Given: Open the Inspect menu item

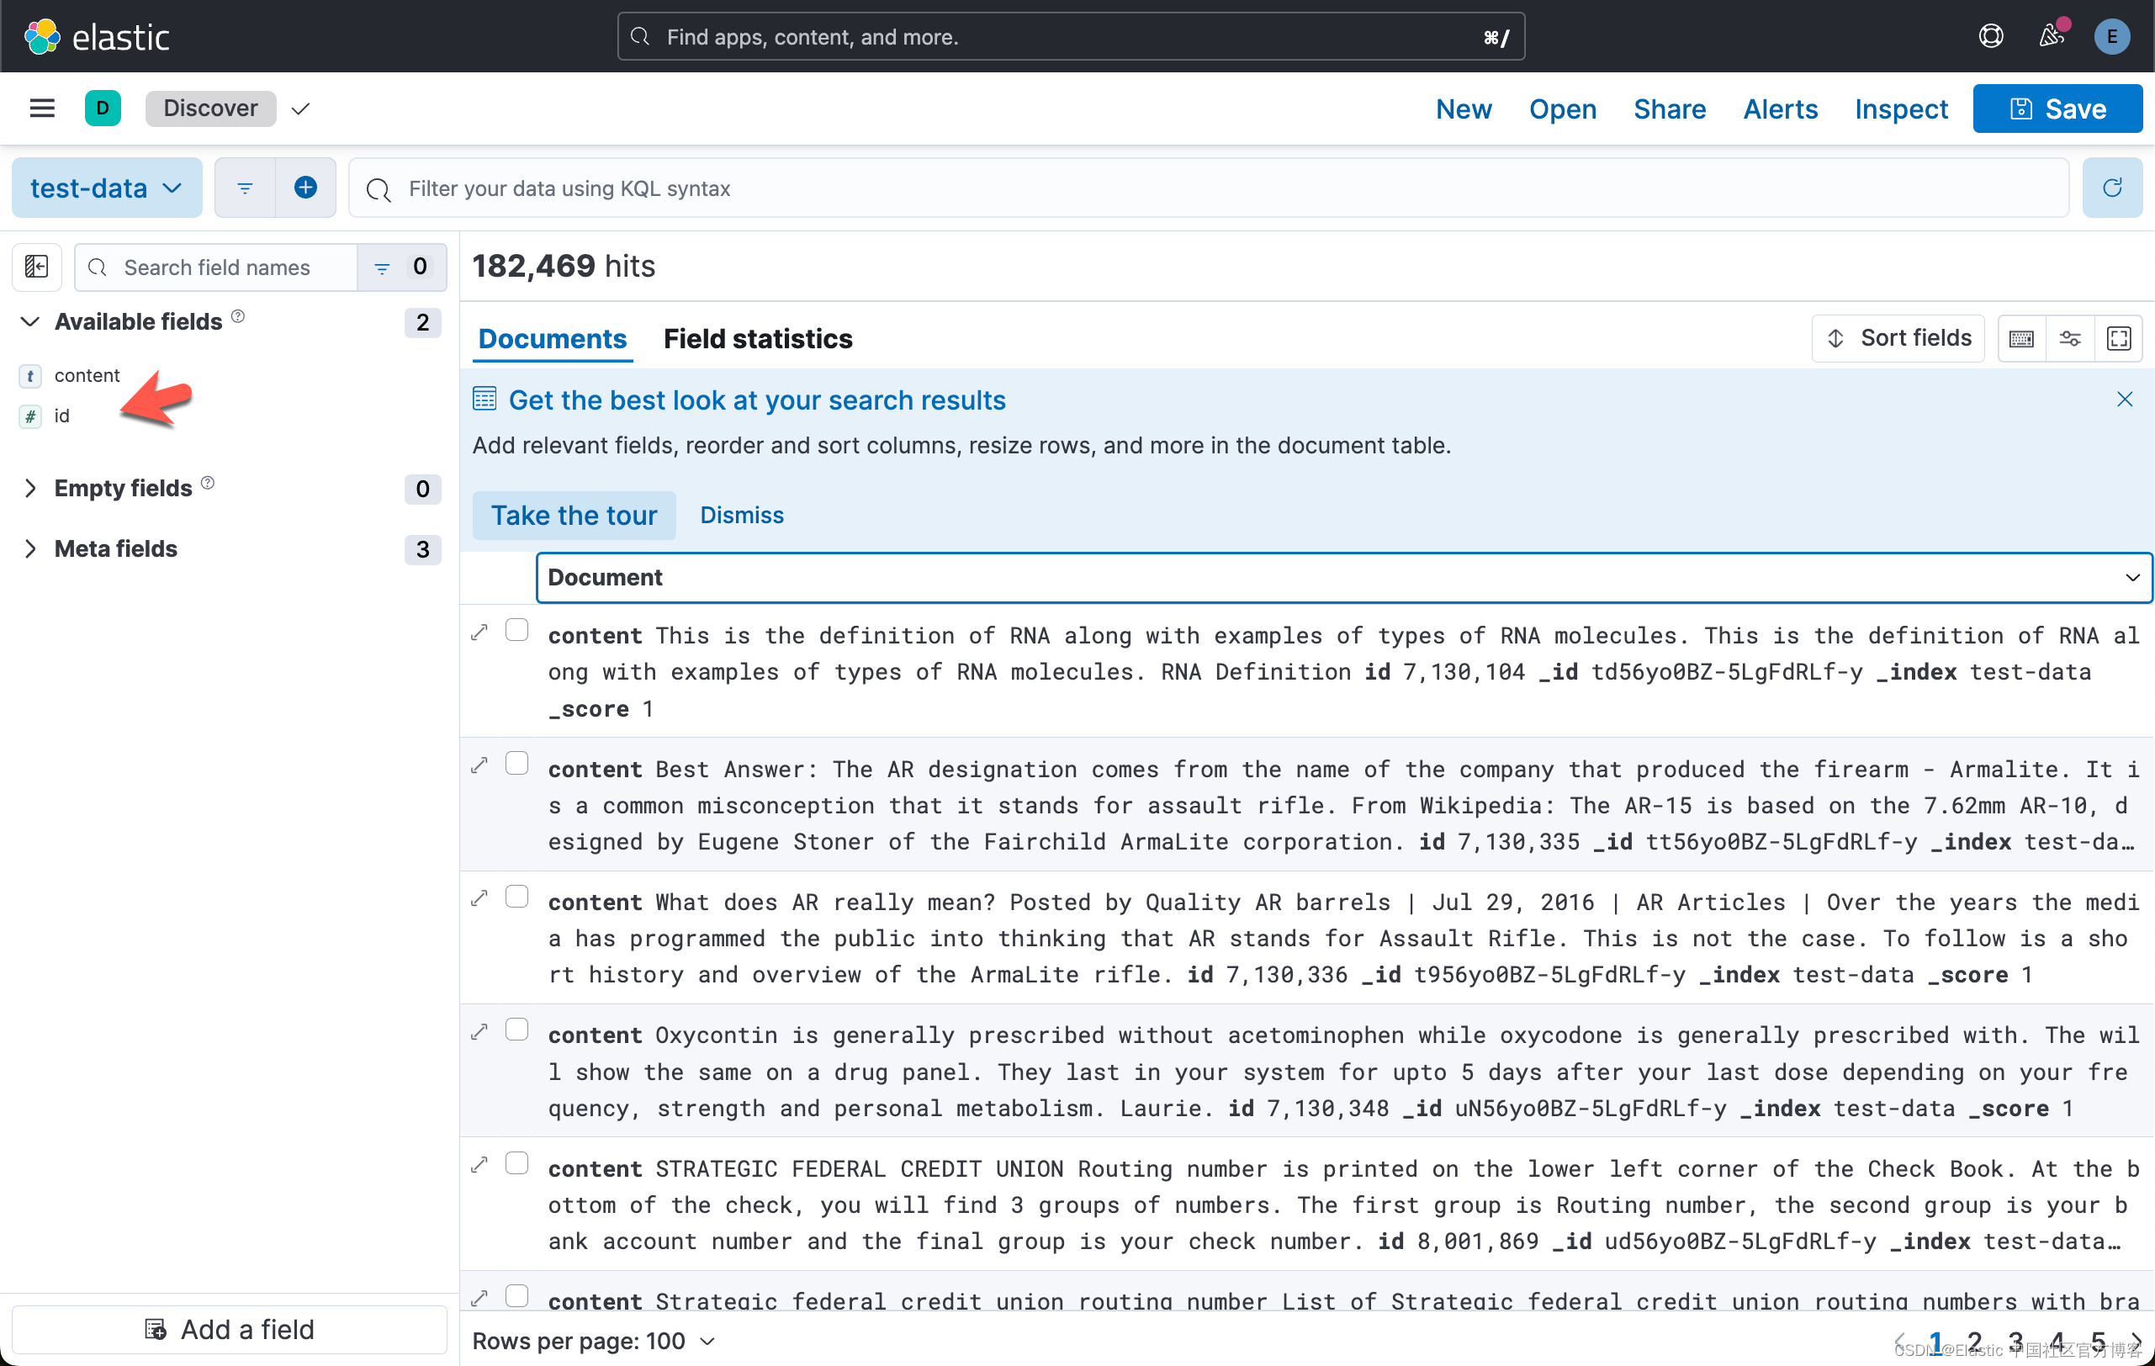Looking at the screenshot, I should 1901,109.
